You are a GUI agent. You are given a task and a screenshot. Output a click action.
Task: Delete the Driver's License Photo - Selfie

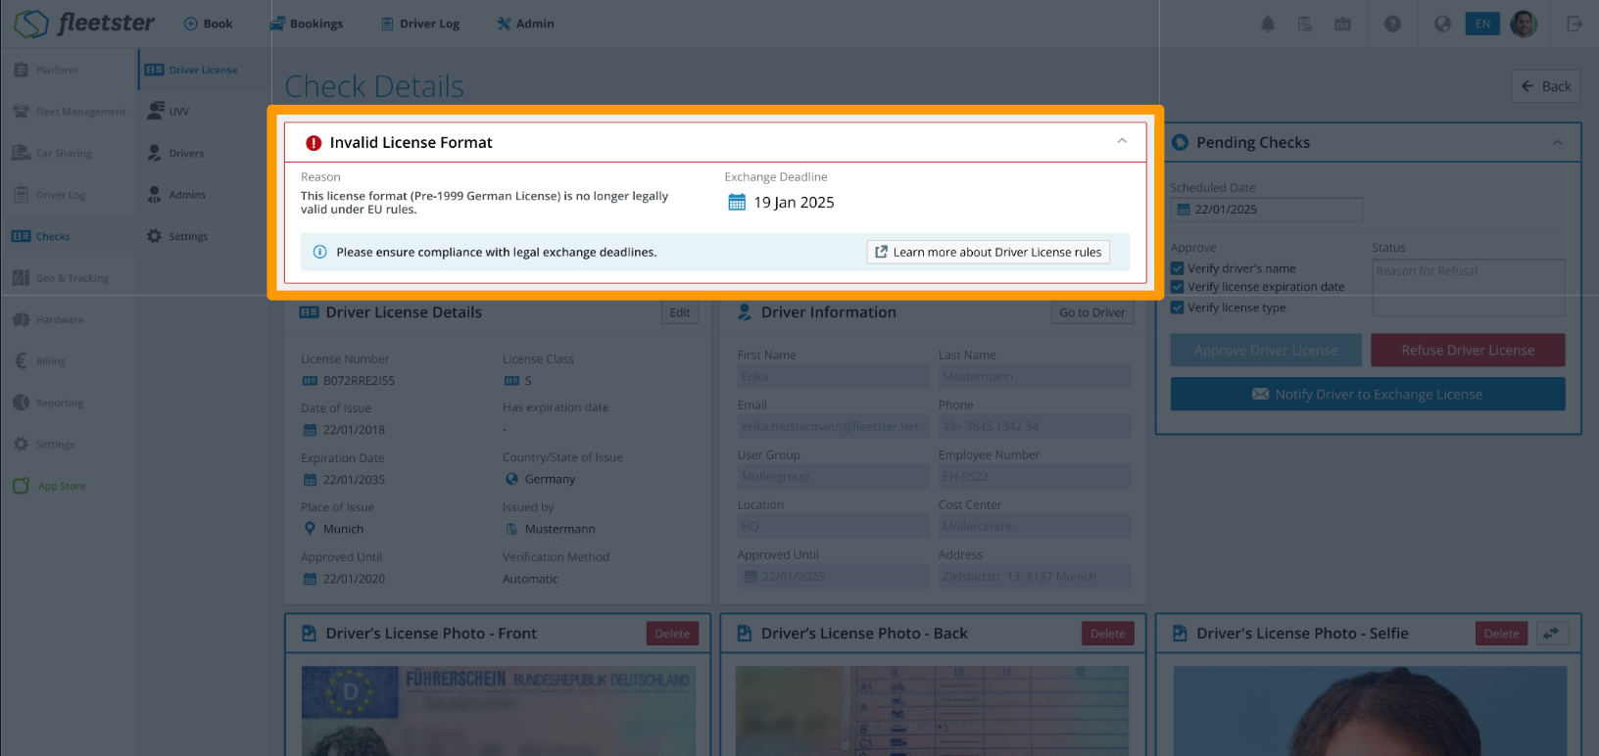[1501, 634]
